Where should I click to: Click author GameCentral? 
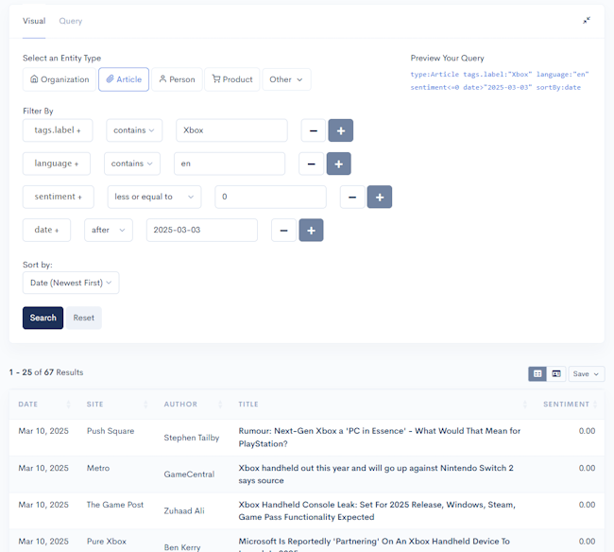click(x=189, y=474)
